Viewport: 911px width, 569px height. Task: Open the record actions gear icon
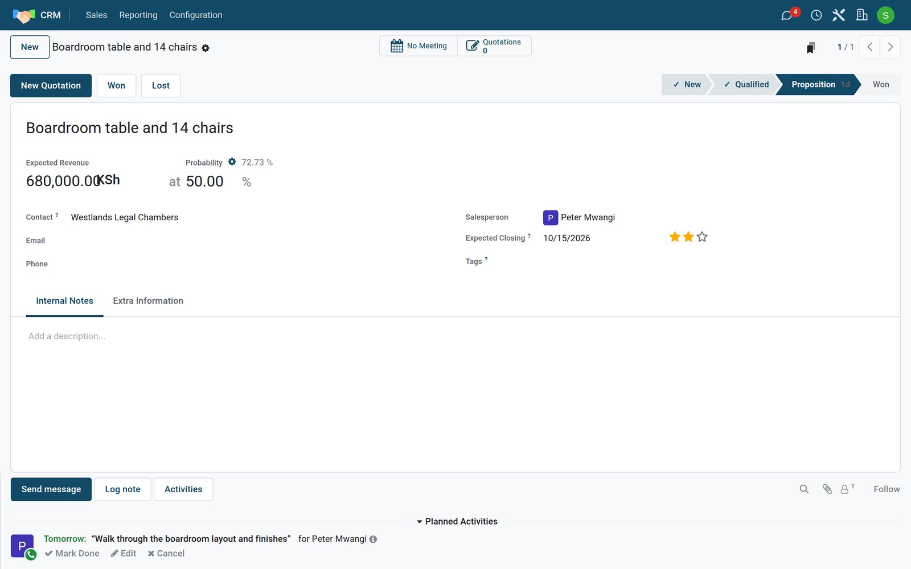206,48
